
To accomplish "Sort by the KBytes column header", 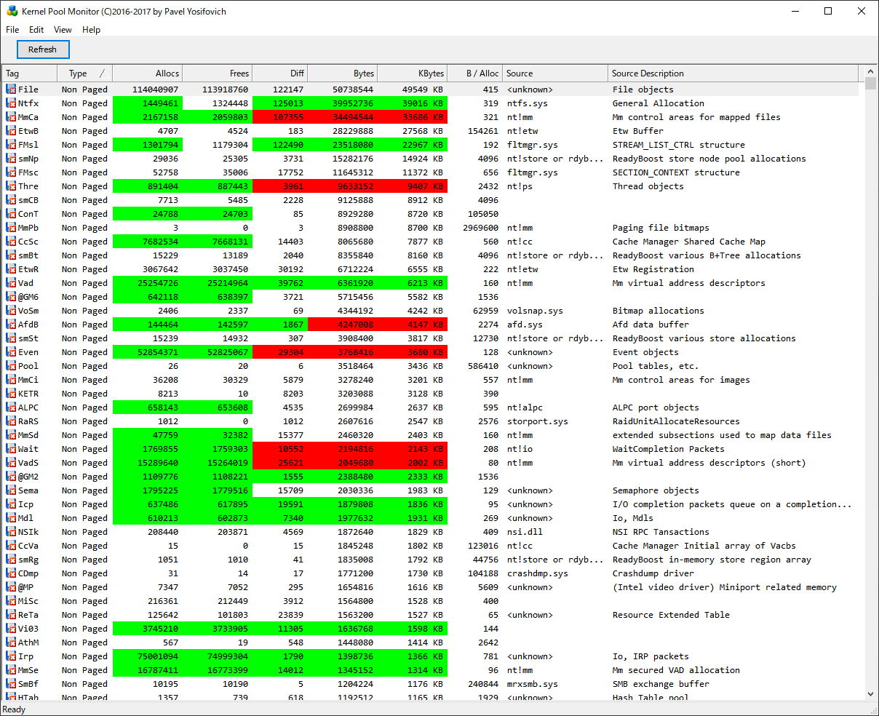I will click(413, 73).
